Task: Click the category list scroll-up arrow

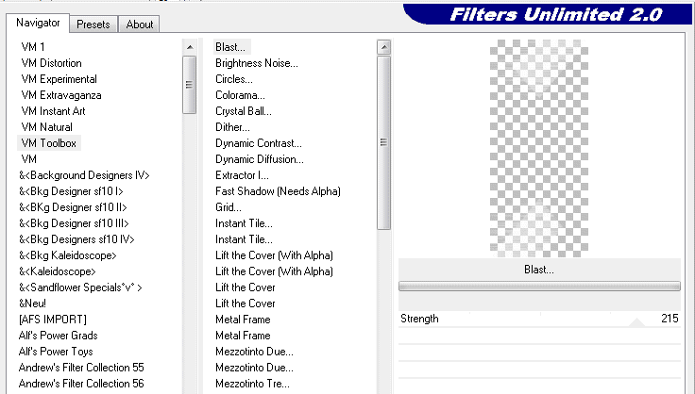Action: tap(190, 47)
